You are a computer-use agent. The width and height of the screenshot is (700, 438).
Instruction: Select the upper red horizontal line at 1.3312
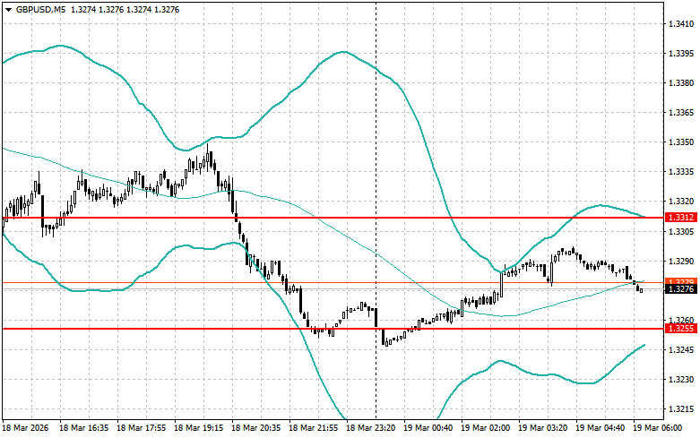(x=333, y=218)
